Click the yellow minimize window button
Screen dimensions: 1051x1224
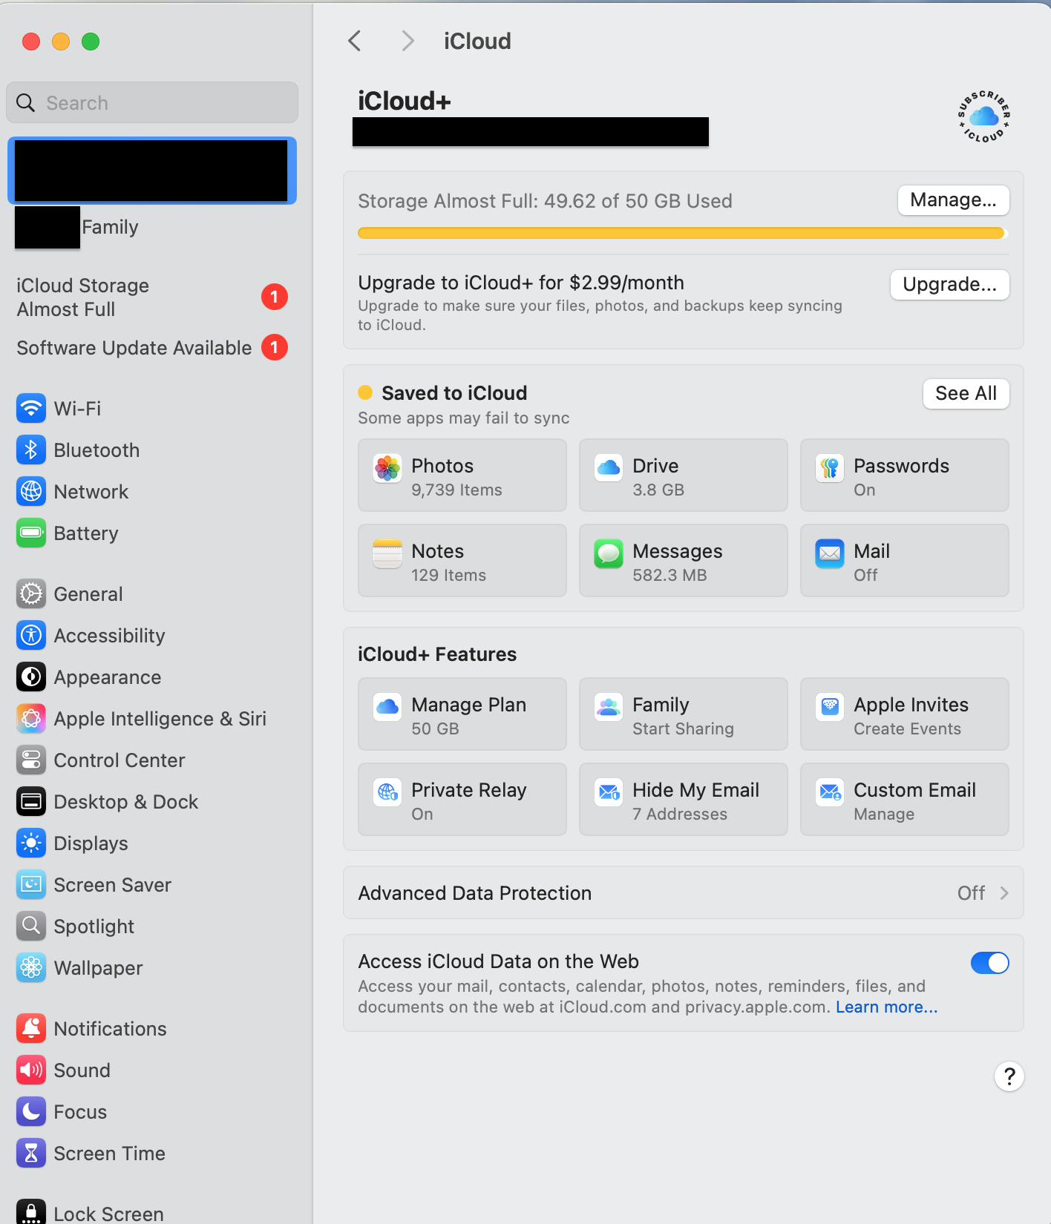tap(61, 42)
